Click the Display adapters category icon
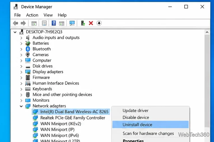 pos(28,72)
